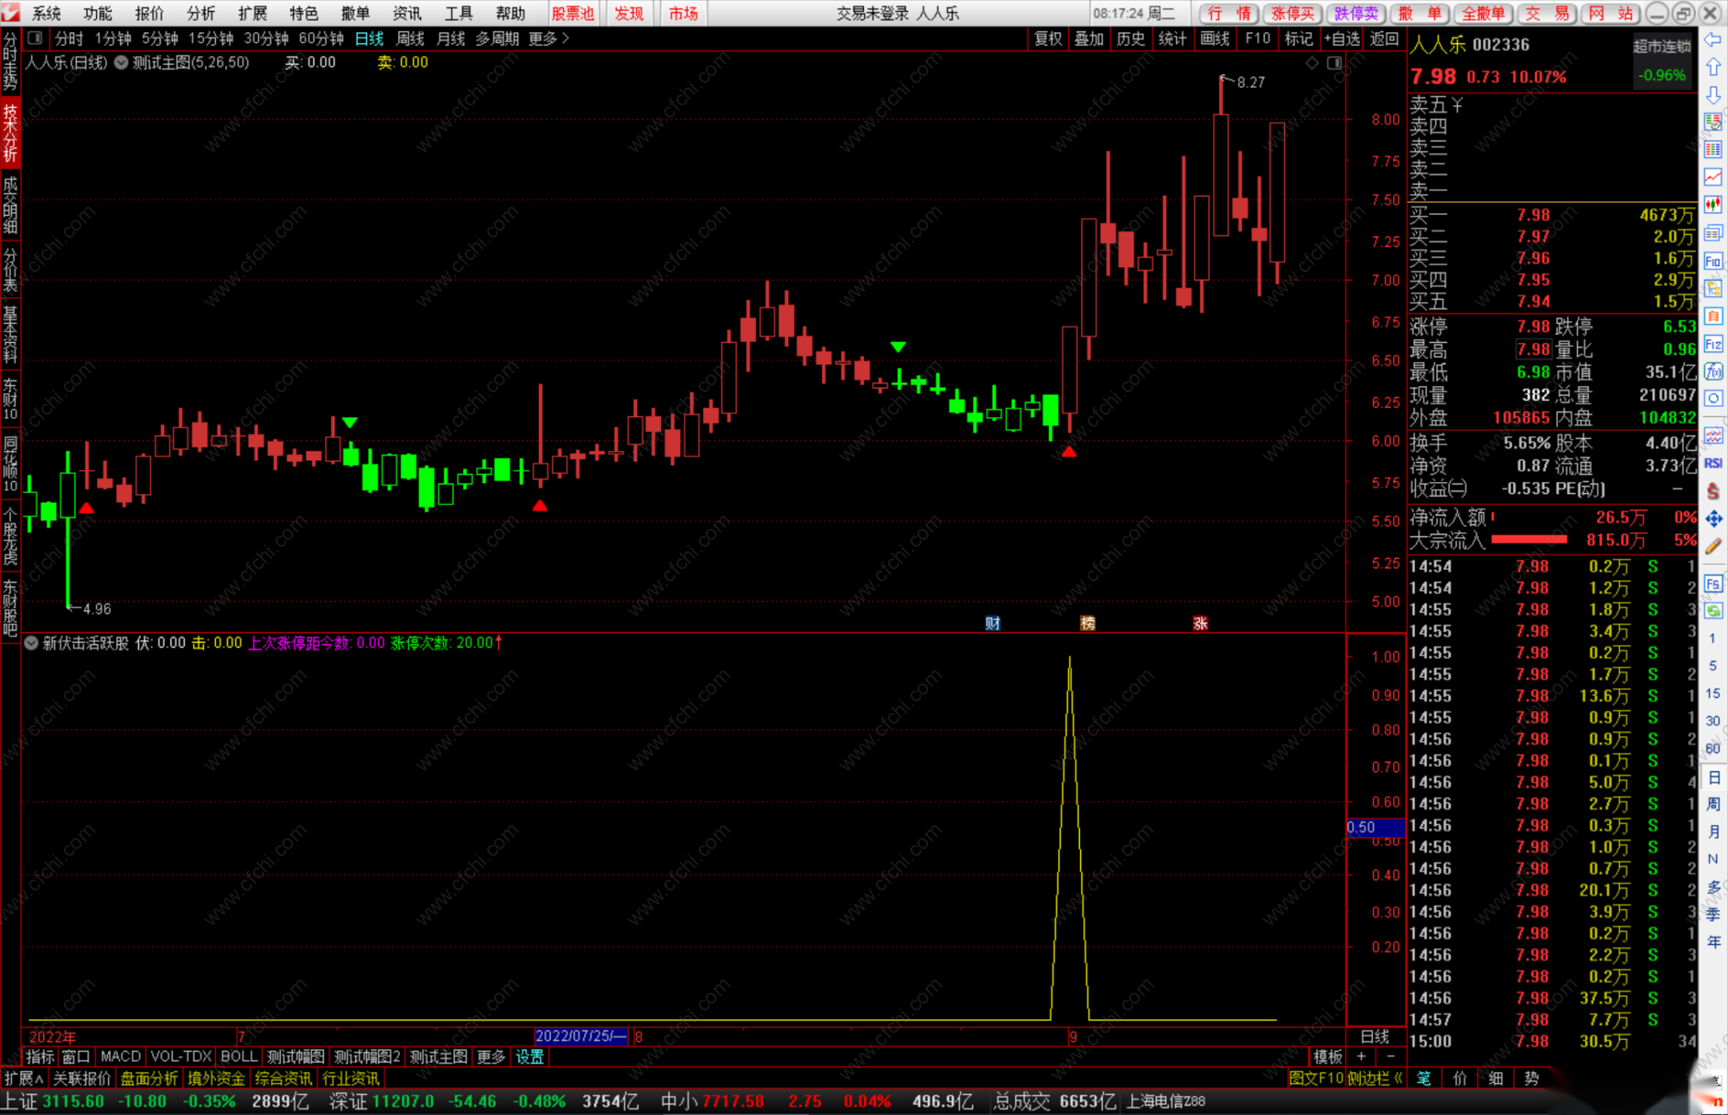
Task: Click the RSI indicator sidebar icon
Action: point(1712,464)
